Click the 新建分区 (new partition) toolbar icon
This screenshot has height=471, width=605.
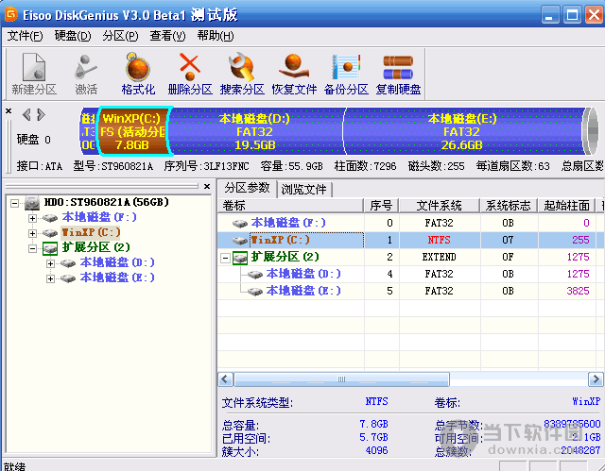34,74
